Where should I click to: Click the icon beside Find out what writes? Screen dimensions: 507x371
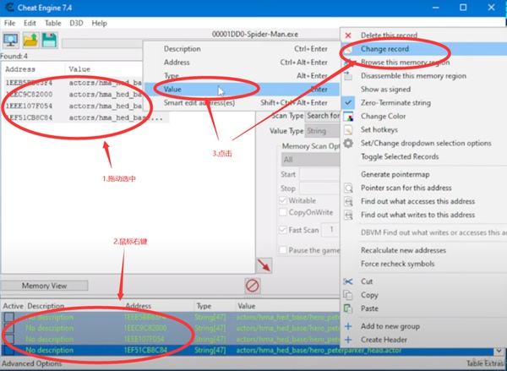348,216
